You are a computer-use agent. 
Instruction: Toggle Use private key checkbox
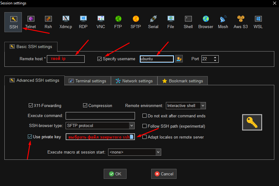tap(30, 137)
